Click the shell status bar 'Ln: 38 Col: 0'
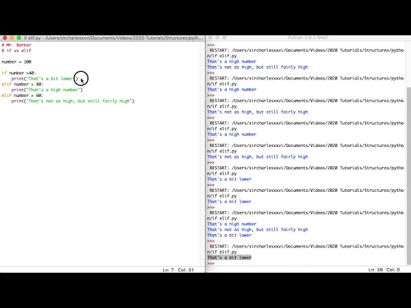The width and height of the screenshot is (411, 308). (x=384, y=269)
